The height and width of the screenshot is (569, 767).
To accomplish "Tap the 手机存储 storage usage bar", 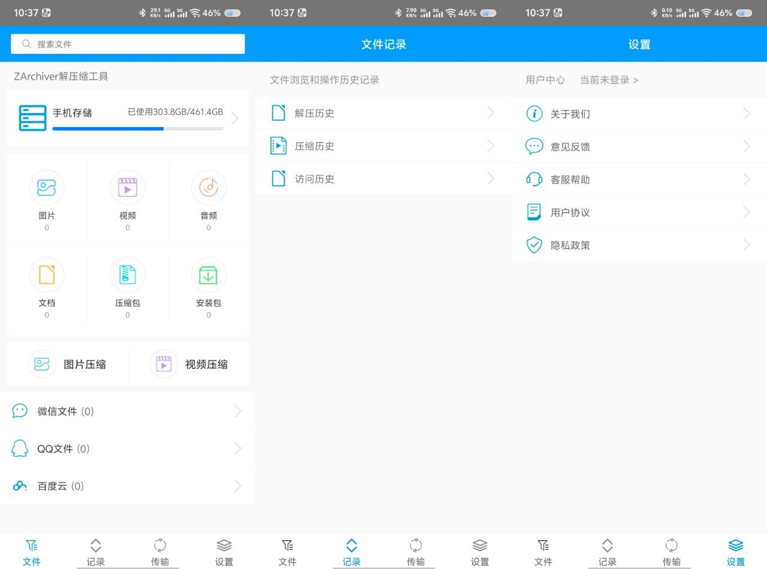I will click(x=128, y=118).
